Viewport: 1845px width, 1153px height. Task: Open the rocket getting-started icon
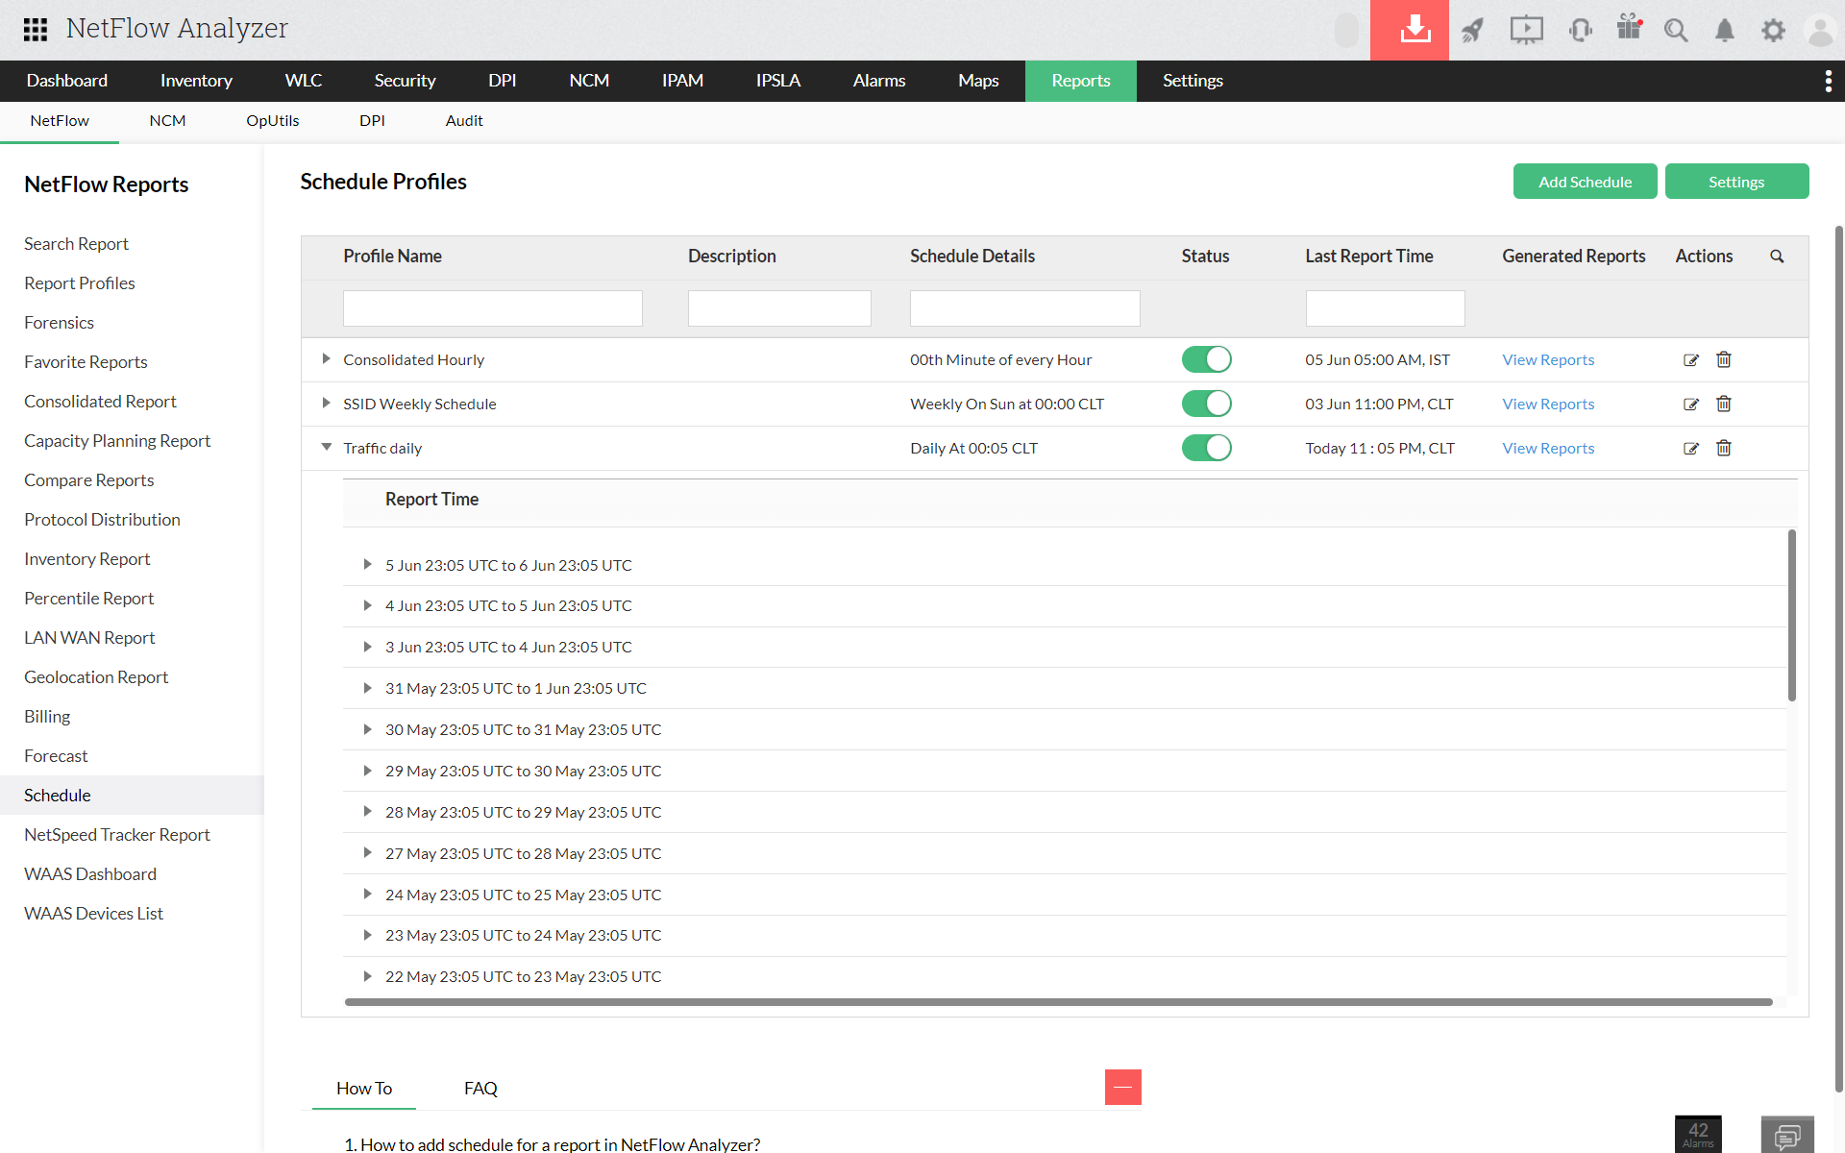(x=1473, y=30)
